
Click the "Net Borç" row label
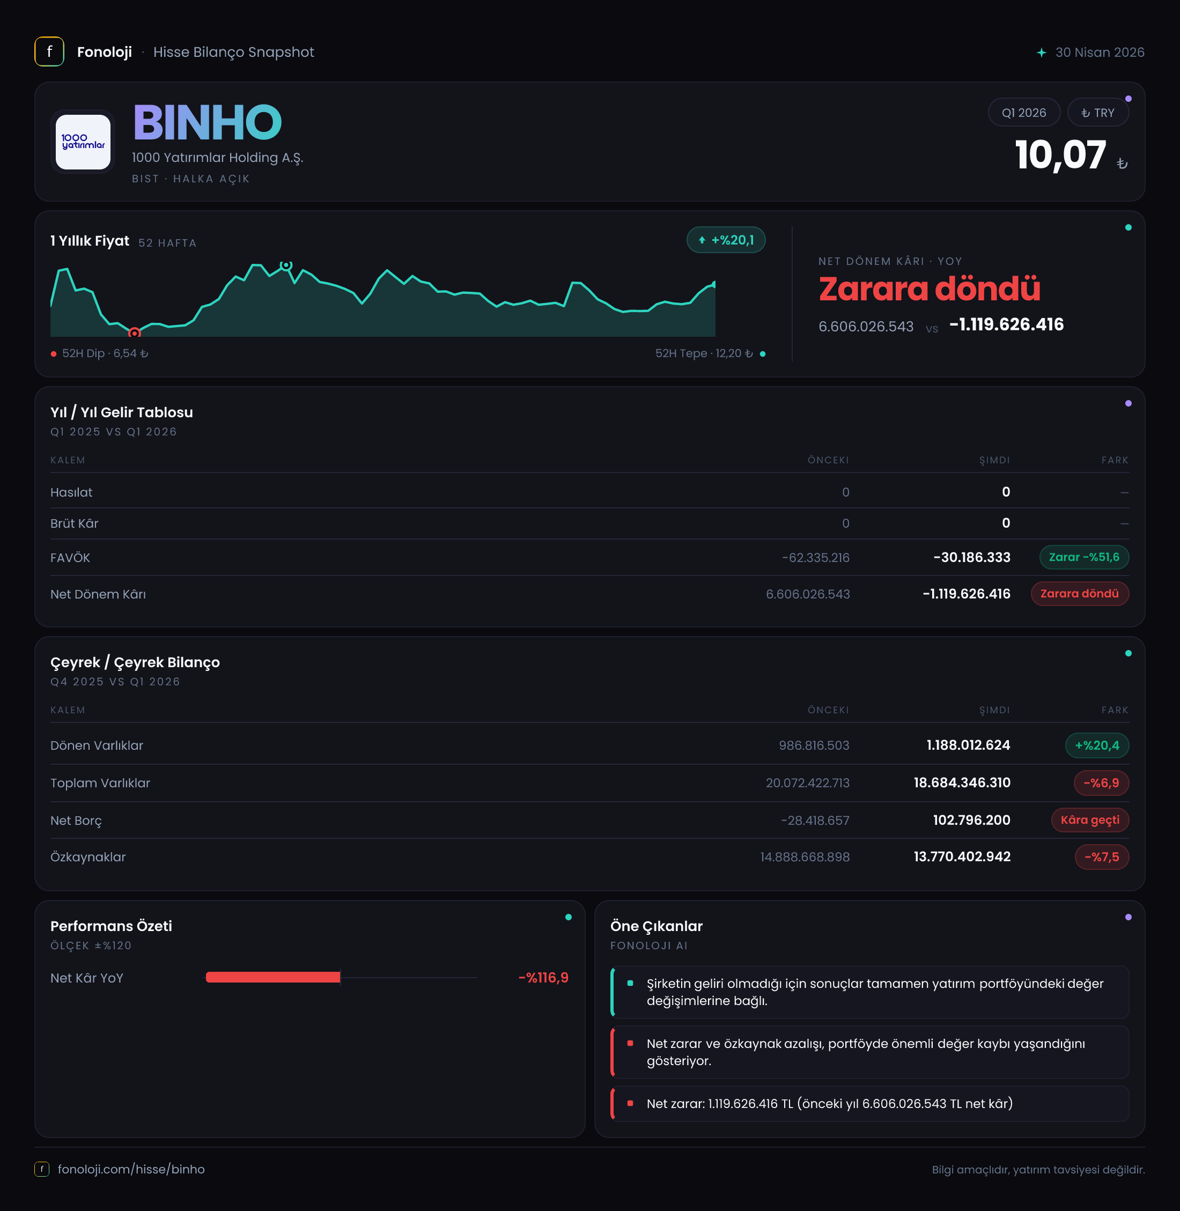click(x=76, y=821)
